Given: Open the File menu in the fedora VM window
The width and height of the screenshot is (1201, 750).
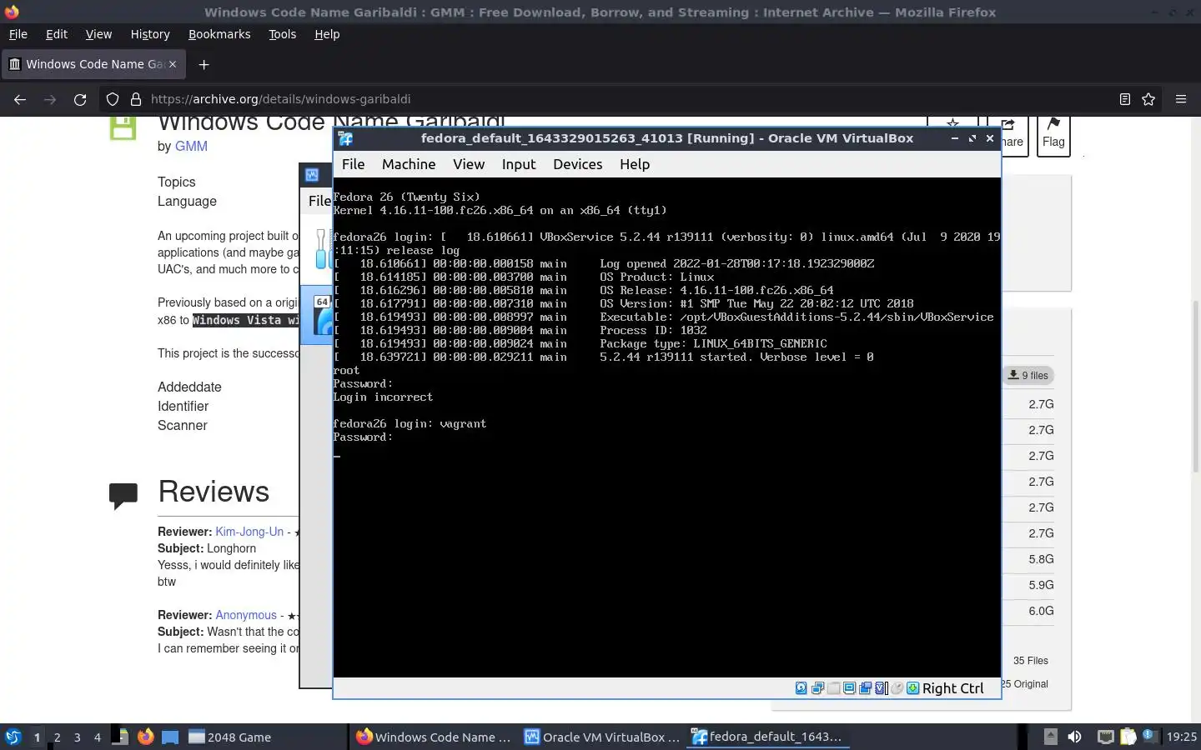Looking at the screenshot, I should [354, 164].
